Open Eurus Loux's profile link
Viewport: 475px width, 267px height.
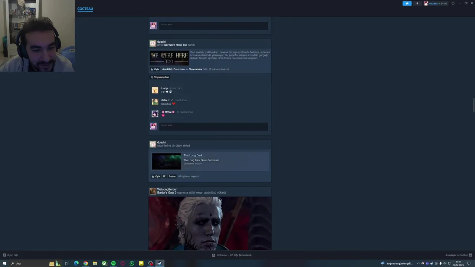pyautogui.click(x=179, y=69)
